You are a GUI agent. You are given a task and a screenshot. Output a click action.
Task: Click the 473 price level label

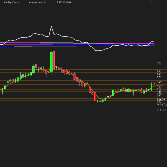pyautogui.click(x=159, y=89)
